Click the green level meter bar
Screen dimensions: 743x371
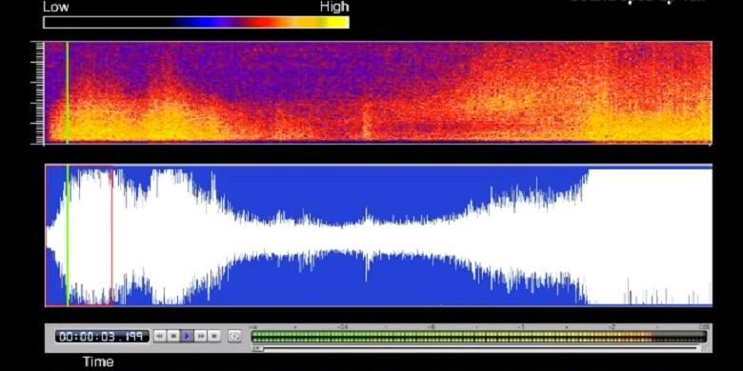478,337
